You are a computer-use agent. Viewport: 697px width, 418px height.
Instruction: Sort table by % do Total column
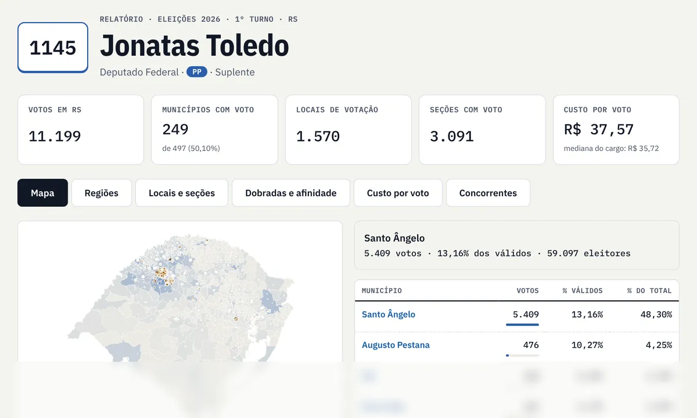click(x=649, y=290)
